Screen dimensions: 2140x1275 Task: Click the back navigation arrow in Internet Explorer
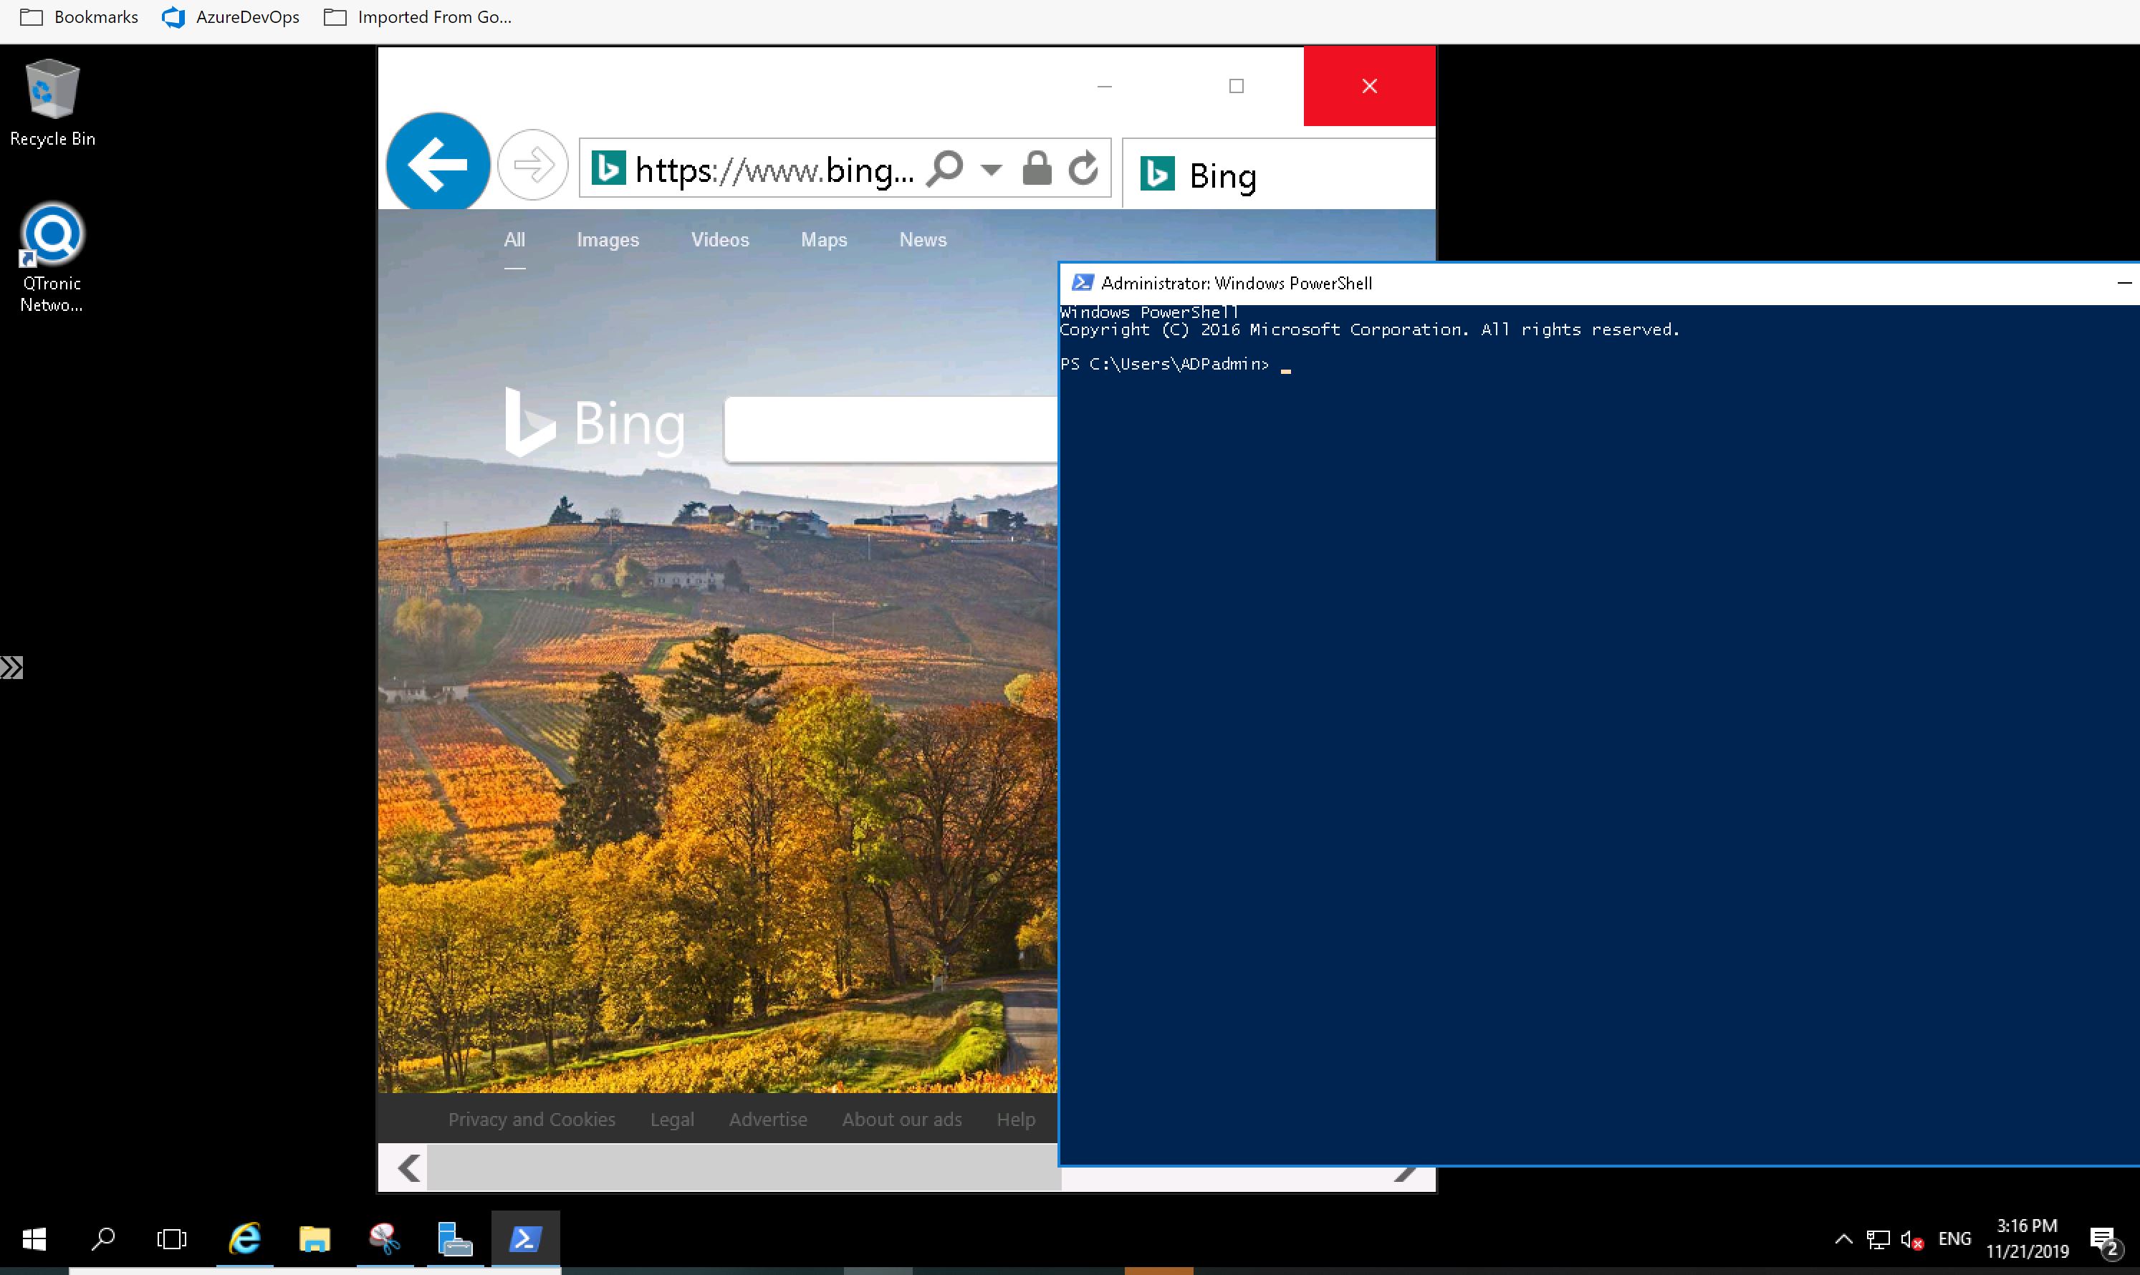[437, 163]
